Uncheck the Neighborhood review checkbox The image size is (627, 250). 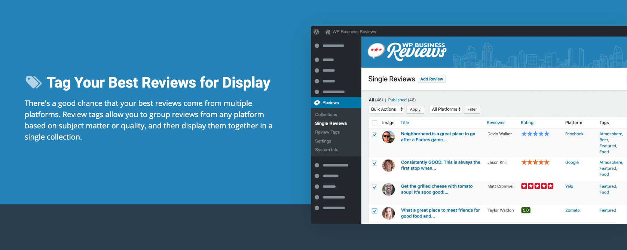374,134
